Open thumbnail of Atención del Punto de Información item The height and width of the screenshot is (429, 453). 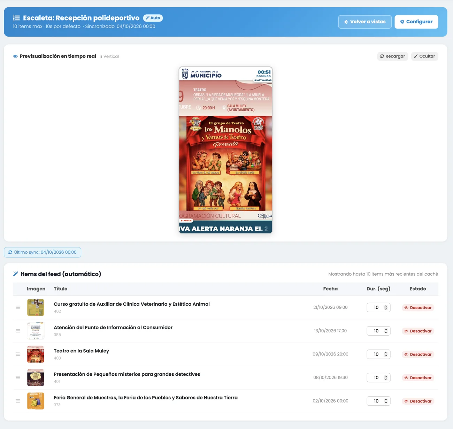point(36,331)
